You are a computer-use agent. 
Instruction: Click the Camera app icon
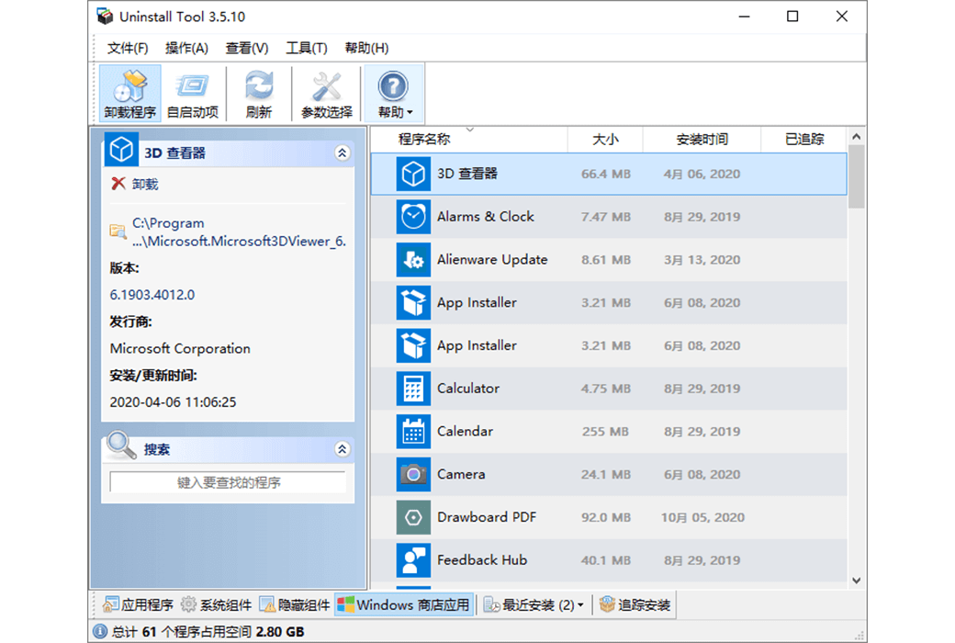coord(413,474)
